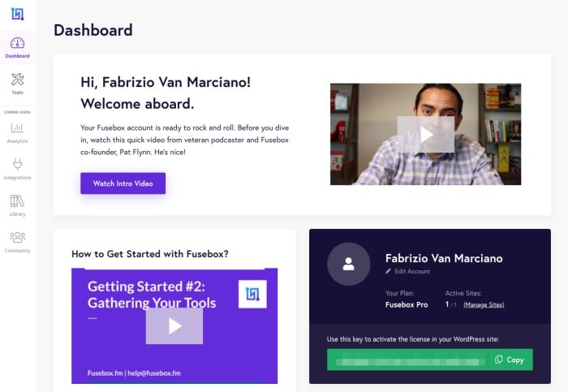The height and width of the screenshot is (392, 568).
Task: Click the blurred license key field
Action: (x=406, y=359)
